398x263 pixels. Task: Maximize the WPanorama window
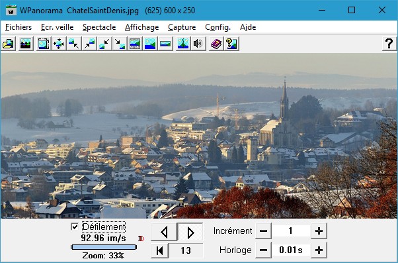(x=352, y=11)
